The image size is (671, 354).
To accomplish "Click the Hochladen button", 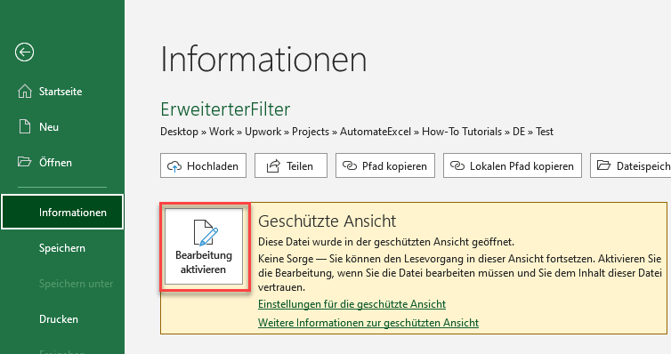I will coord(203,165).
